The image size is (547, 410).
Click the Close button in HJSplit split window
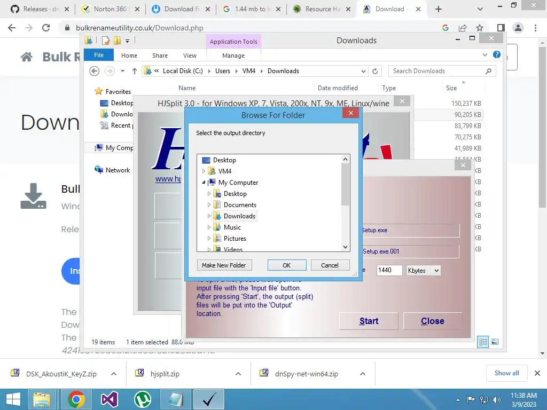(x=432, y=321)
